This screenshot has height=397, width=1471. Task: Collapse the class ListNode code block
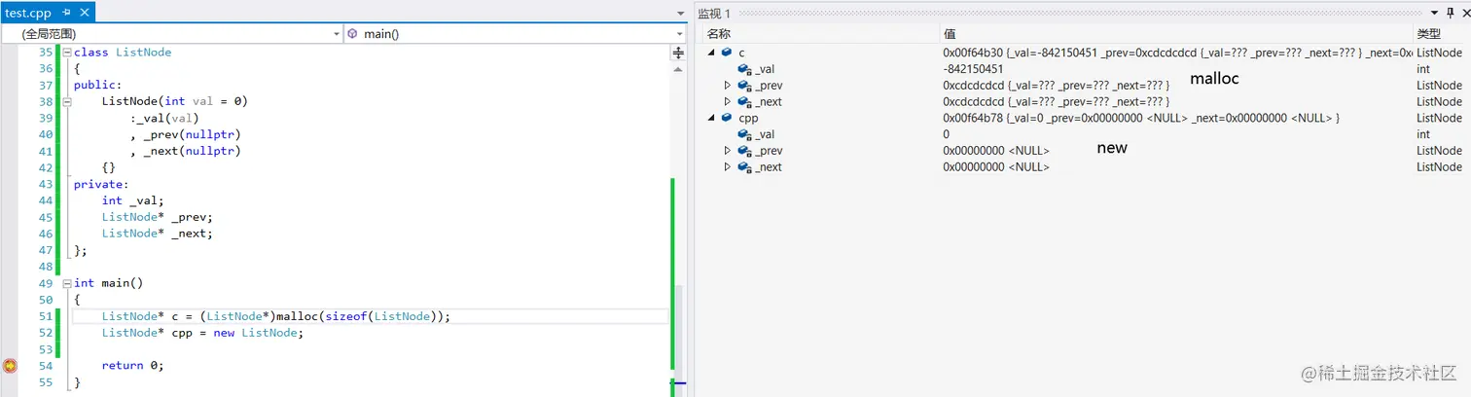coord(66,53)
